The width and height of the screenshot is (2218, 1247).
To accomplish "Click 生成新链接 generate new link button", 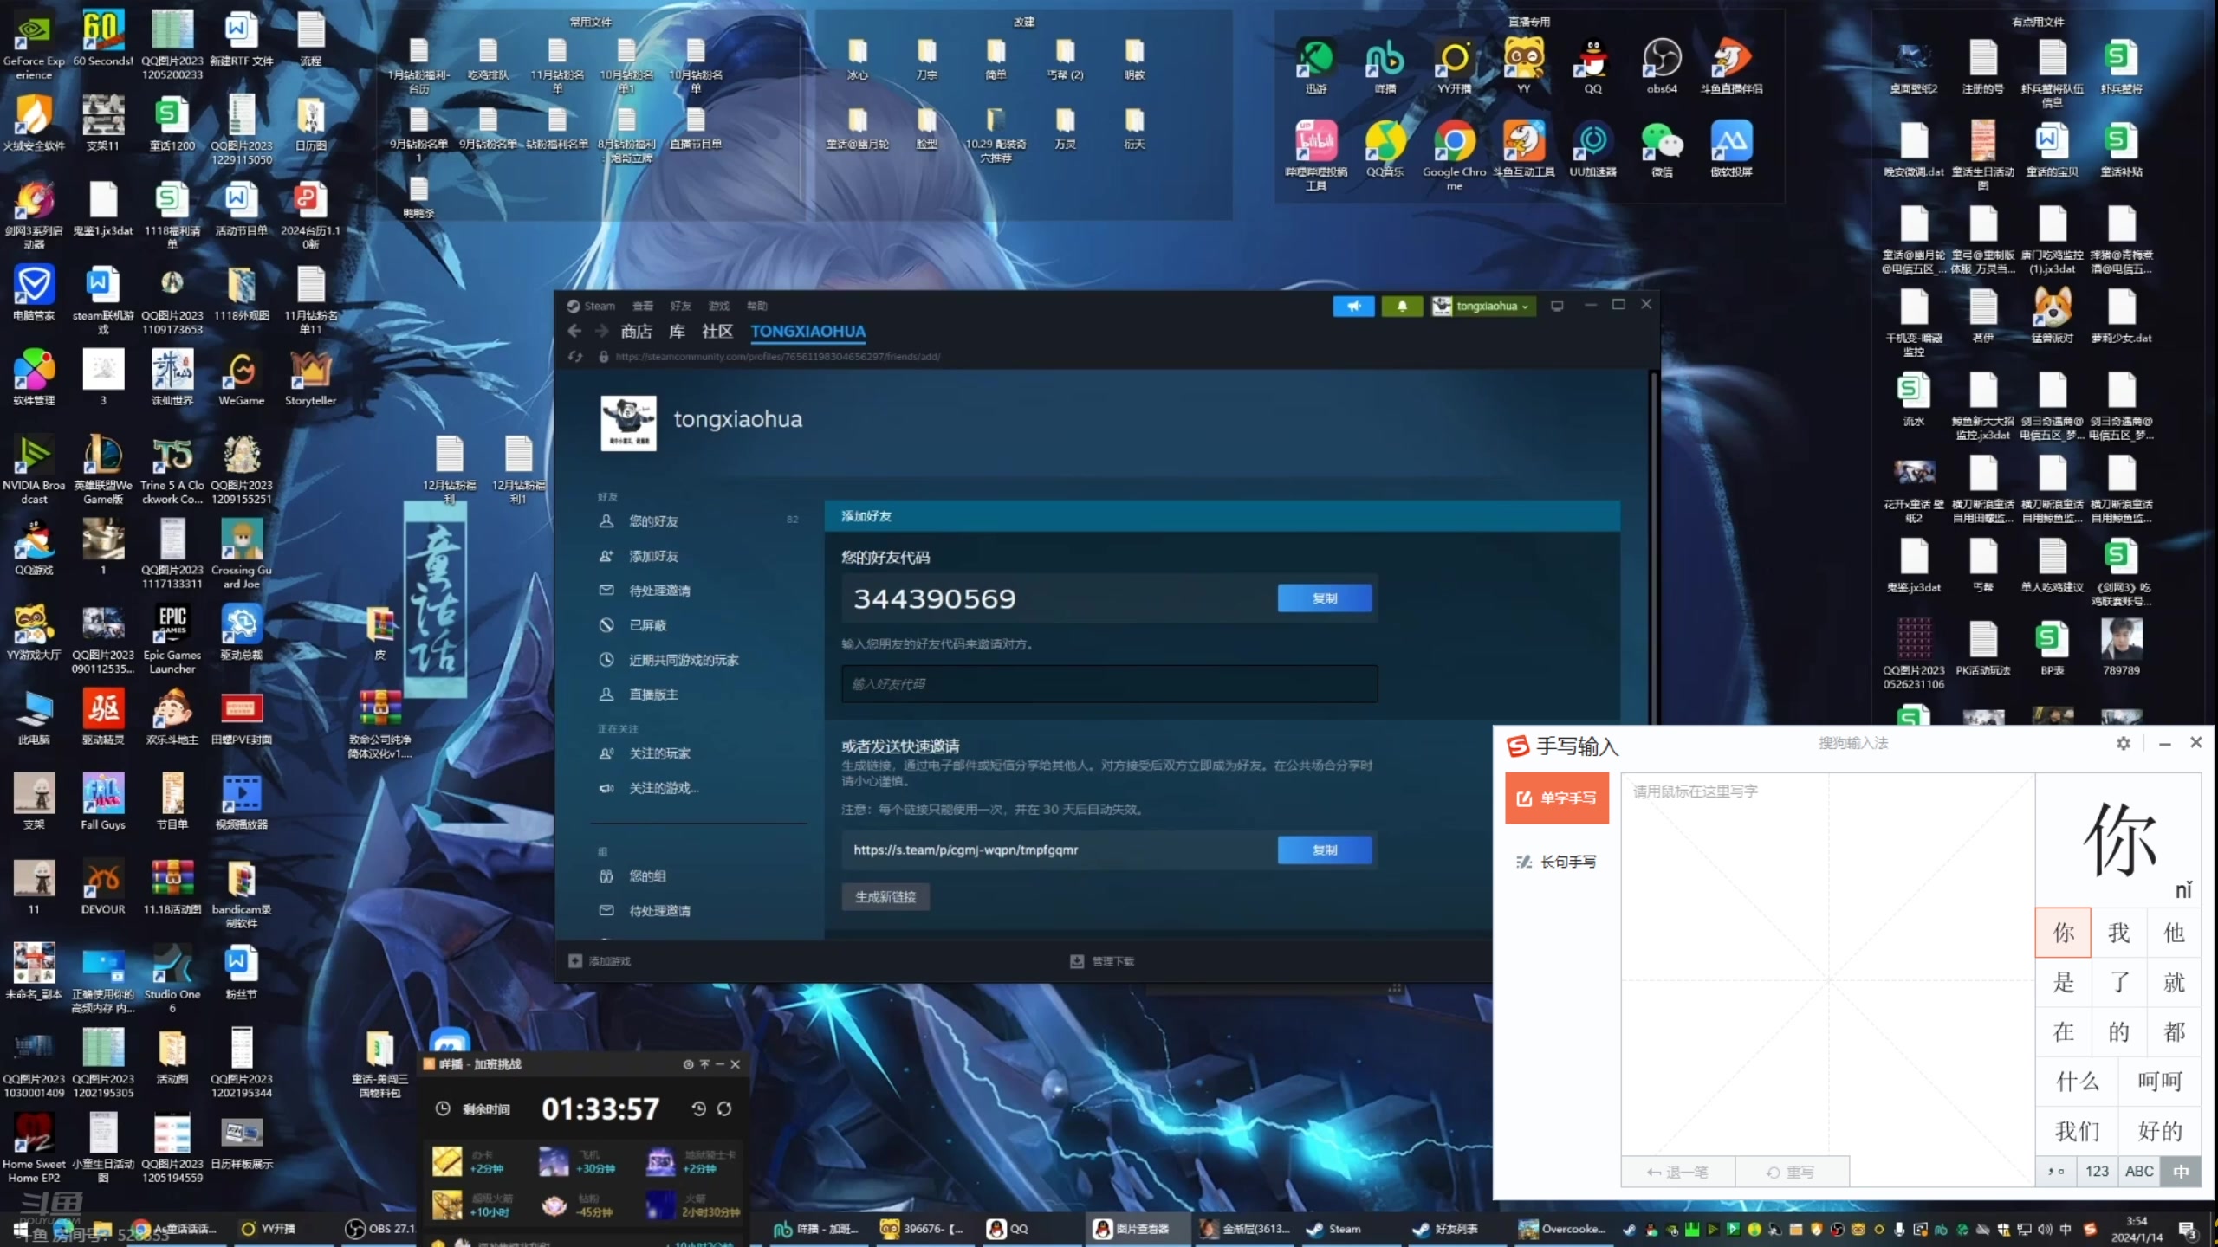I will 886,897.
